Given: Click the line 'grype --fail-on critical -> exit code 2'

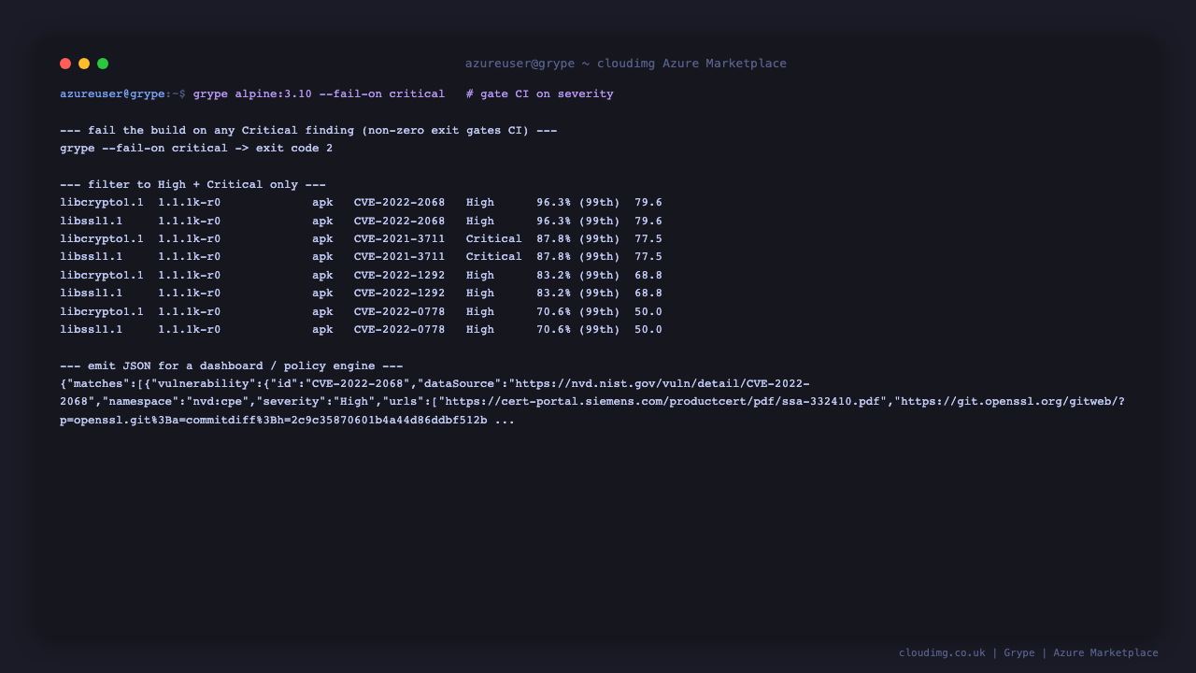Looking at the screenshot, I should [196, 149].
